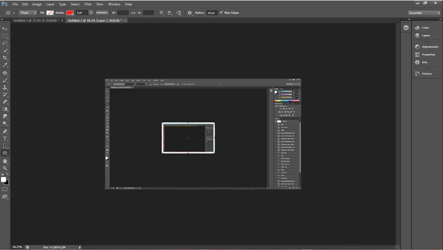This screenshot has width=443, height=250.
Task: Open the Filter menu
Action: (x=88, y=4)
